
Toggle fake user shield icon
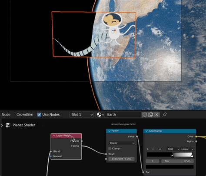[x=144, y=115]
